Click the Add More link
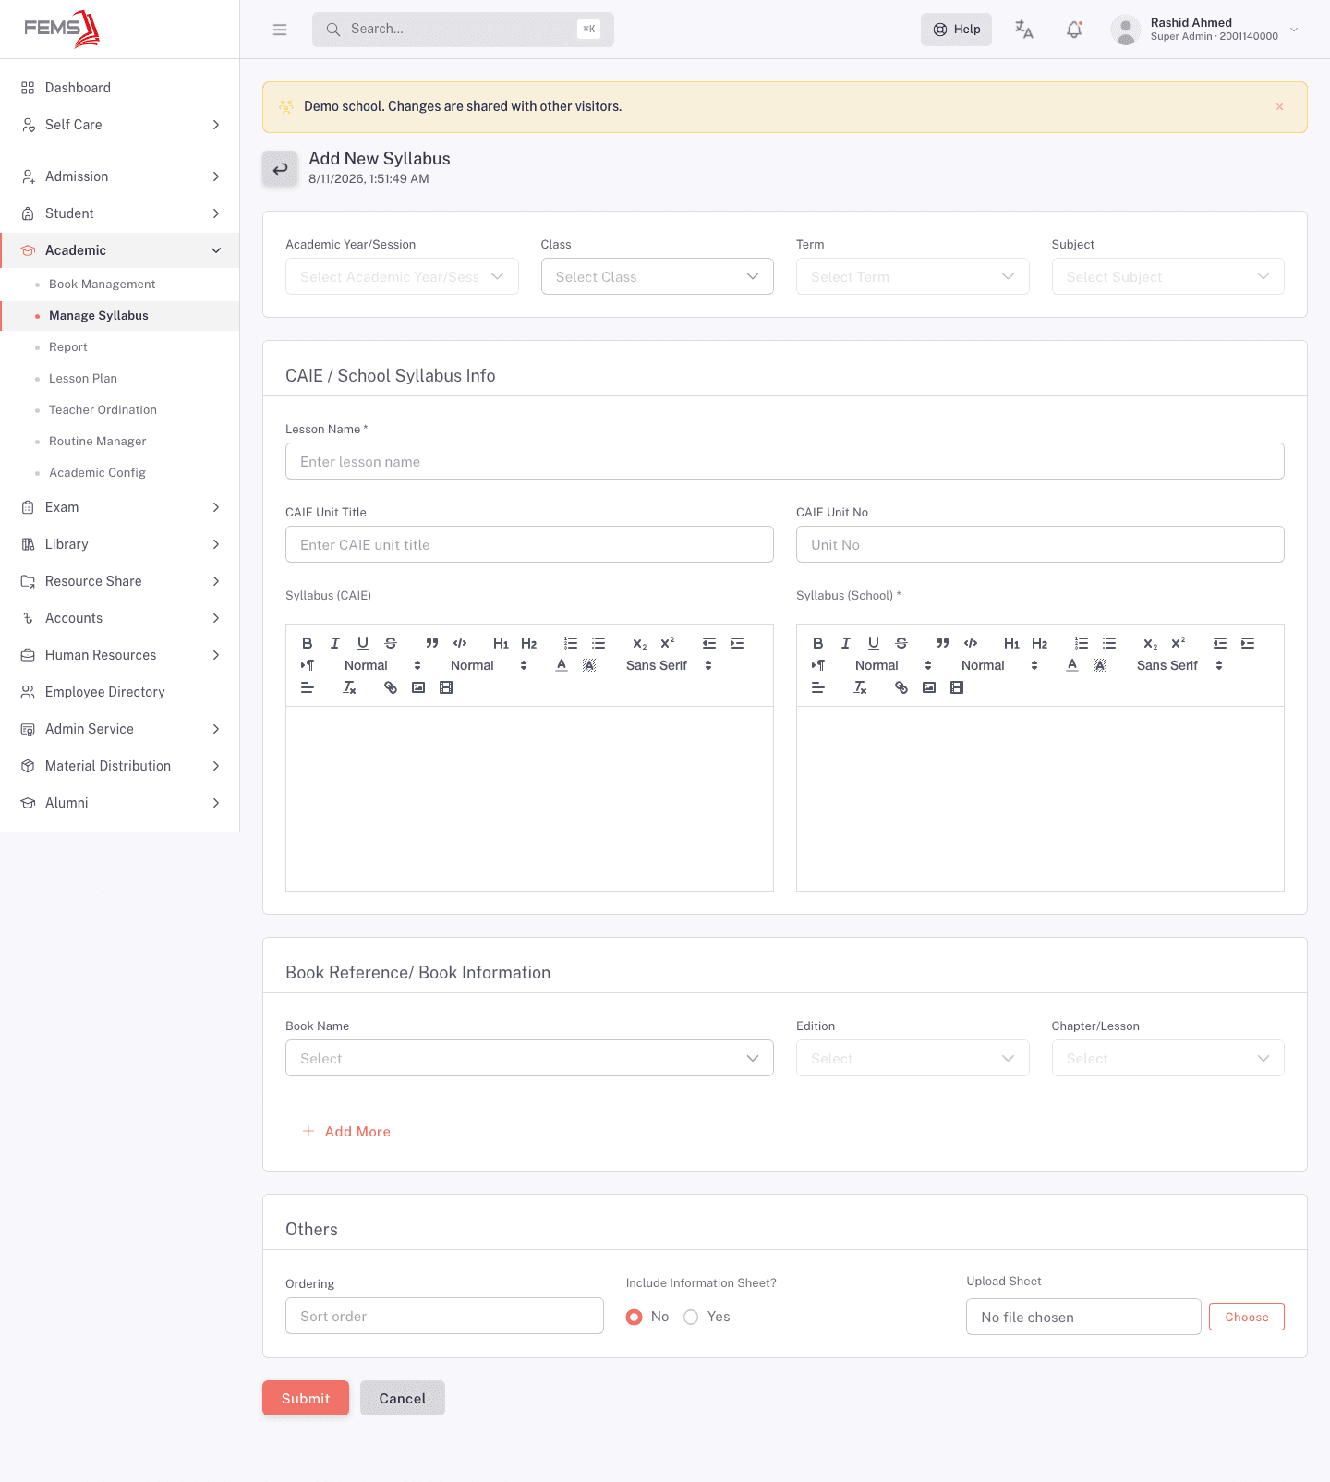 pos(346,1132)
